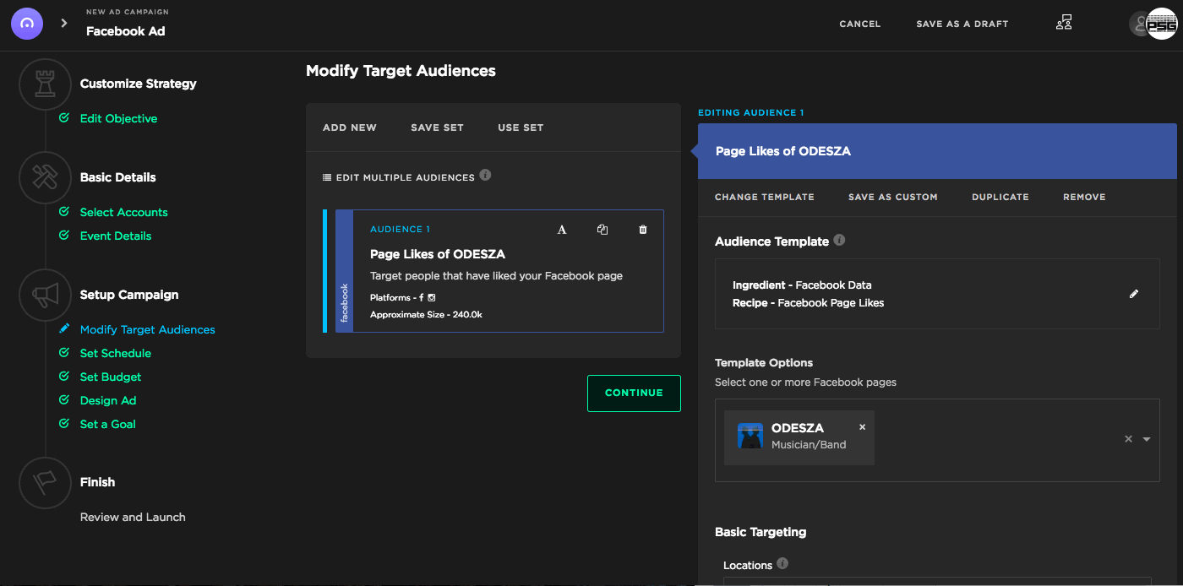This screenshot has height=586, width=1183.
Task: Click Save as Custom
Action: 893,197
